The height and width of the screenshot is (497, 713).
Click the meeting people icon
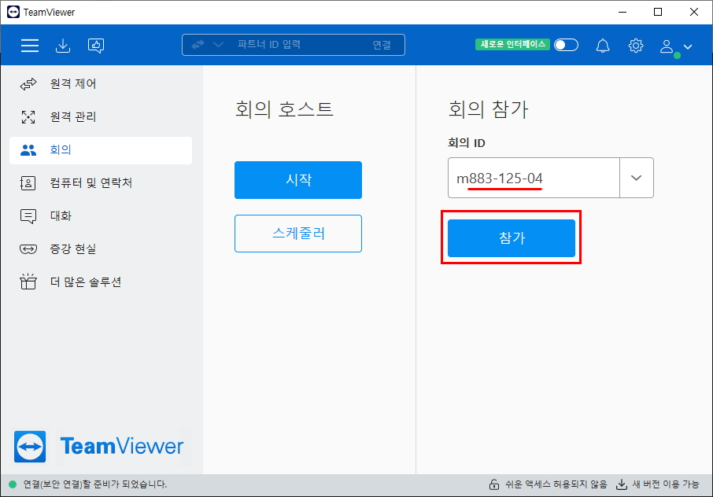tap(28, 150)
